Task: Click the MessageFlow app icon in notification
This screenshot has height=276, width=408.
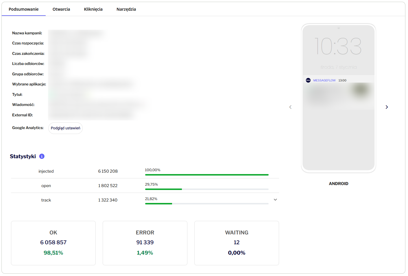Action: point(308,80)
